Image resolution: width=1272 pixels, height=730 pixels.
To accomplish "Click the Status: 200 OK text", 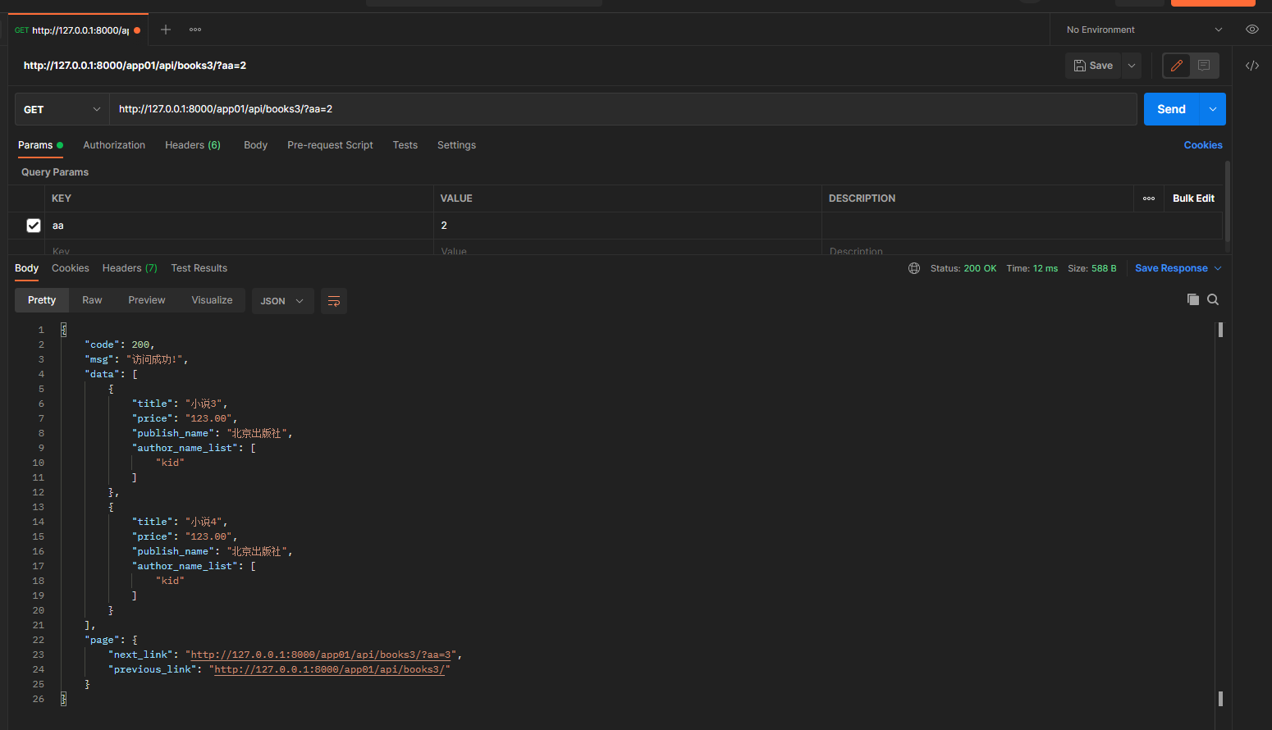I will [x=963, y=268].
